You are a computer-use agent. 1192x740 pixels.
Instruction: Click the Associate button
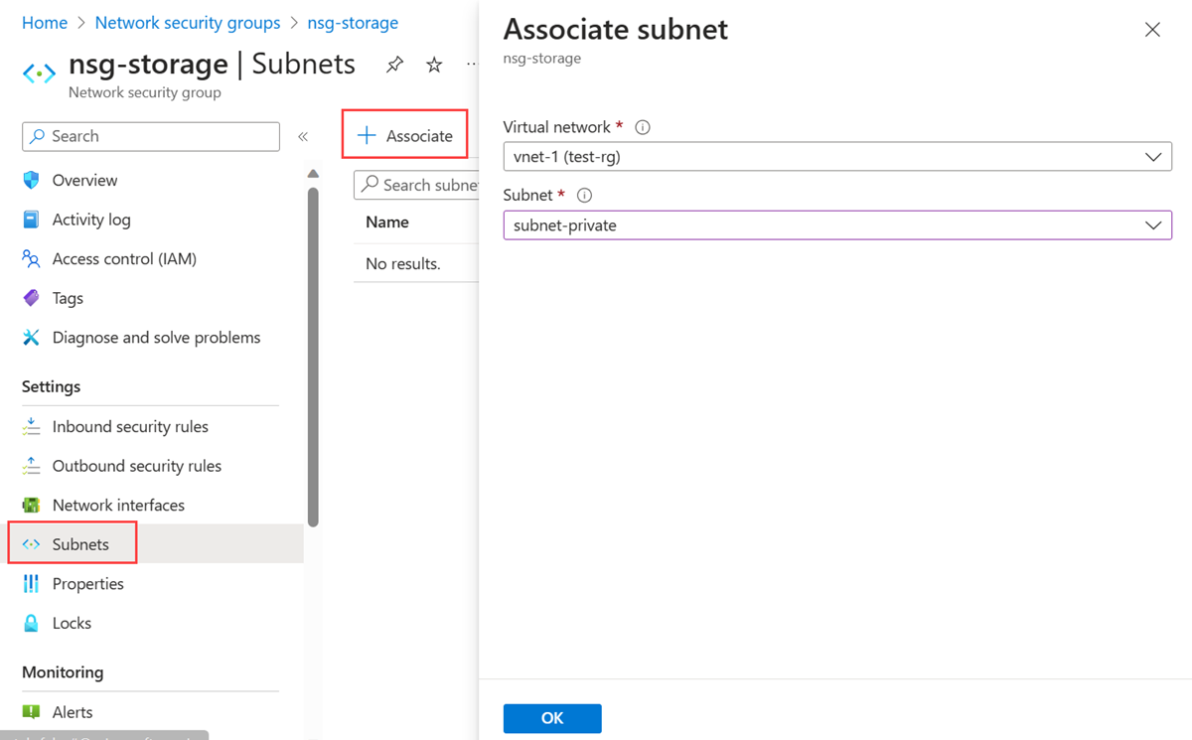click(405, 136)
